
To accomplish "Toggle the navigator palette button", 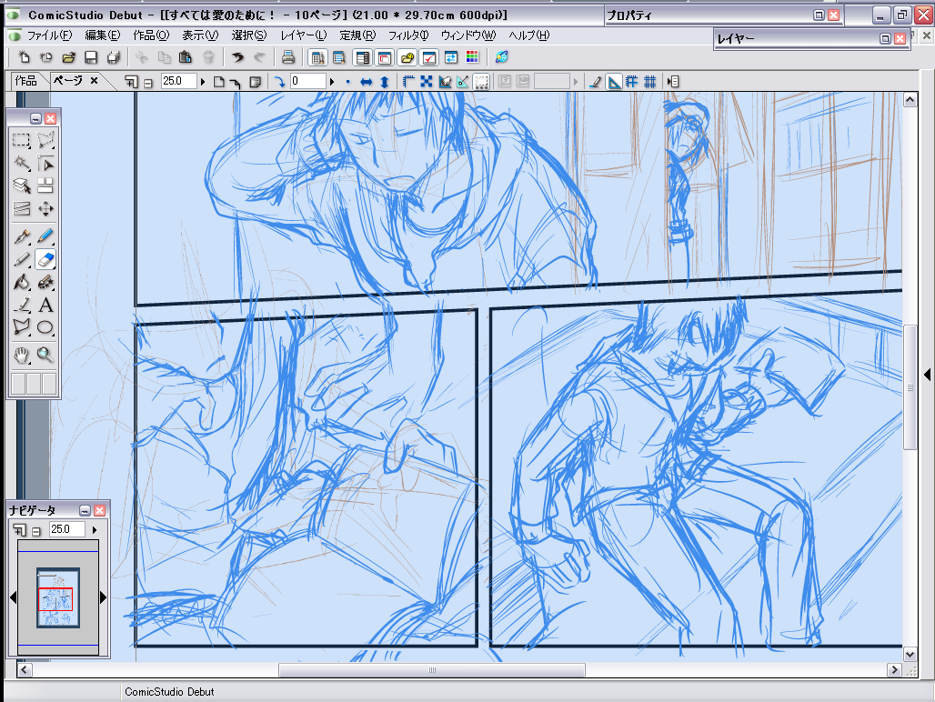I will pos(385,57).
